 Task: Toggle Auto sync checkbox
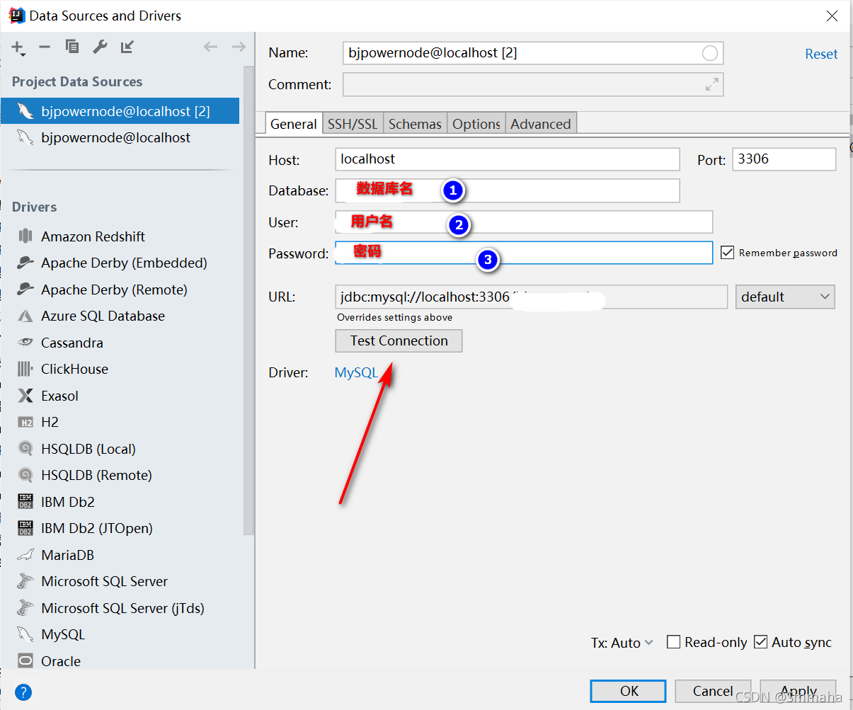(761, 642)
